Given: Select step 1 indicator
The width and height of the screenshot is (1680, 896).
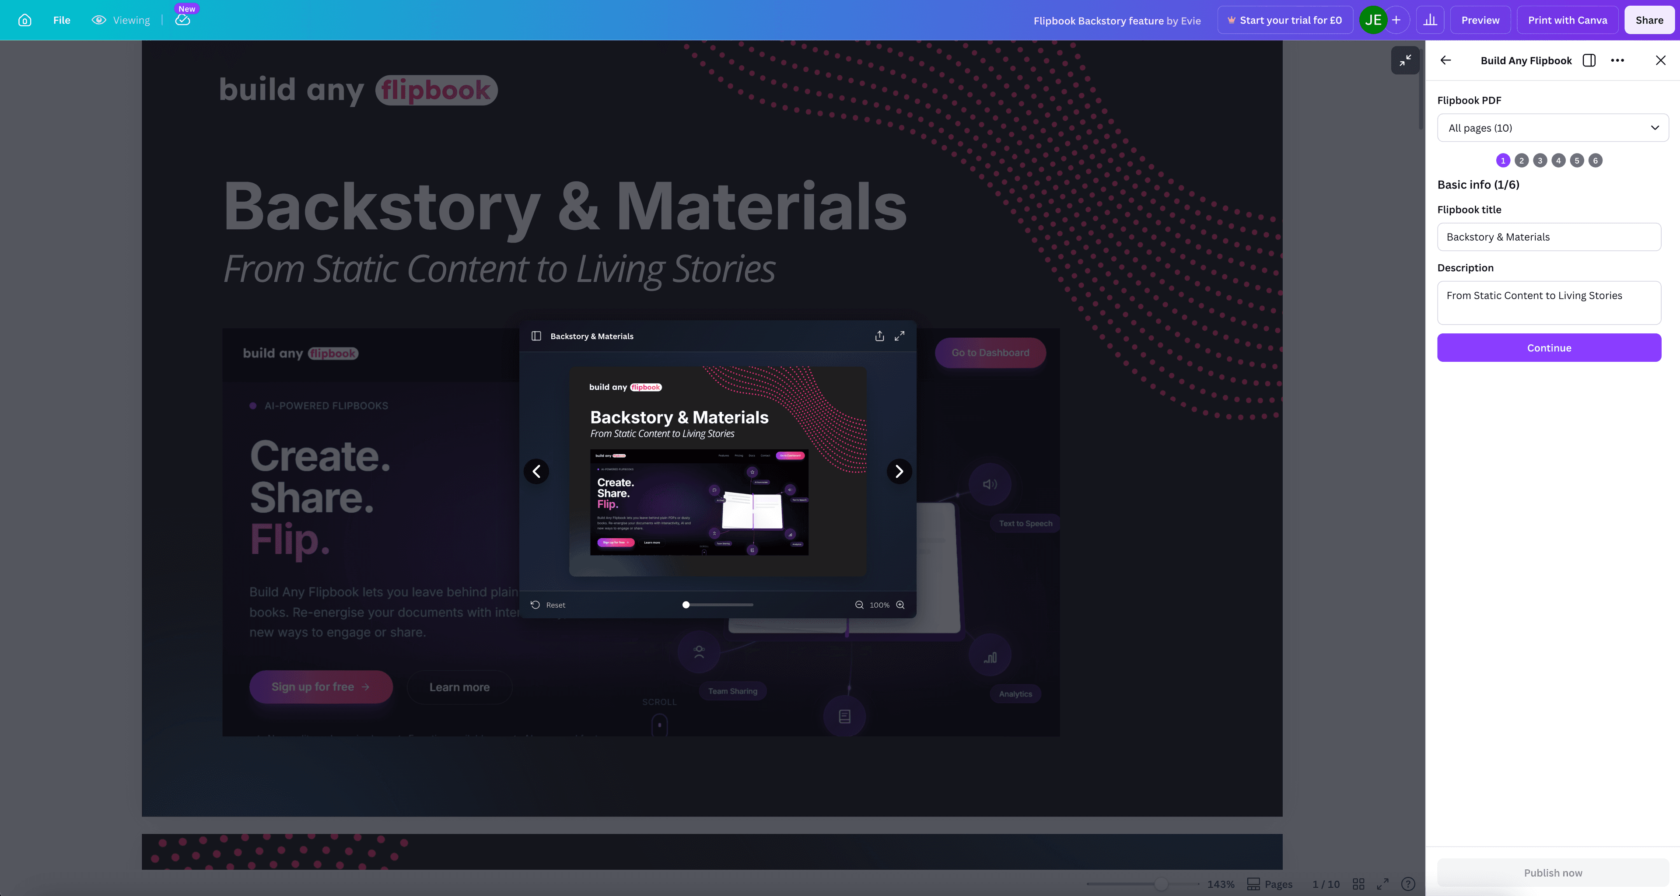Looking at the screenshot, I should (x=1503, y=161).
